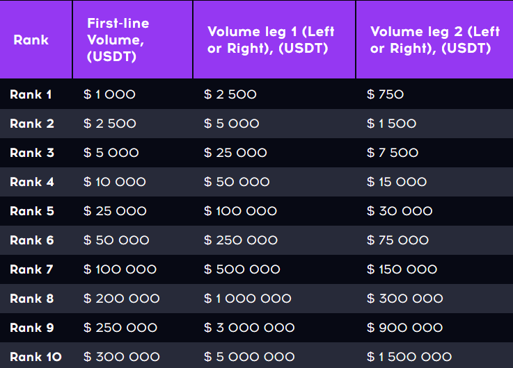The image size is (513, 368).
Task: Click Rank 10 leg 2 value $1 500 000
Action: [409, 357]
